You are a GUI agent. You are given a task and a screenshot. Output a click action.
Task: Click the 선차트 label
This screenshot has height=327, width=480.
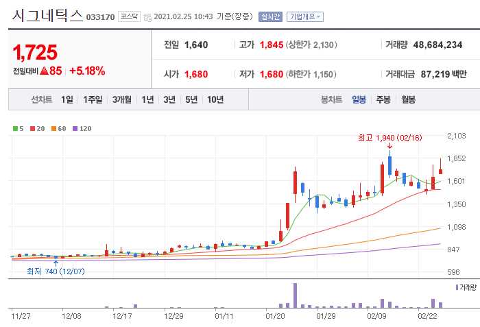[41, 99]
